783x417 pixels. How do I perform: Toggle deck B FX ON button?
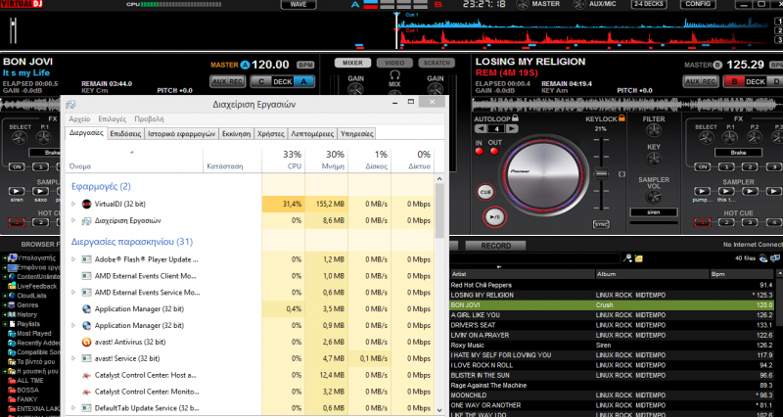pos(703,166)
